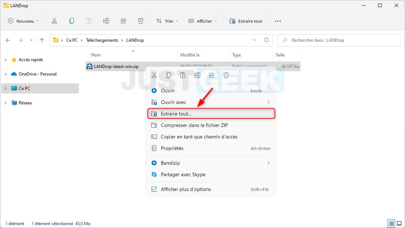The height and width of the screenshot is (228, 405).
Task: Go up one folder with the up arrow
Action: (42, 40)
